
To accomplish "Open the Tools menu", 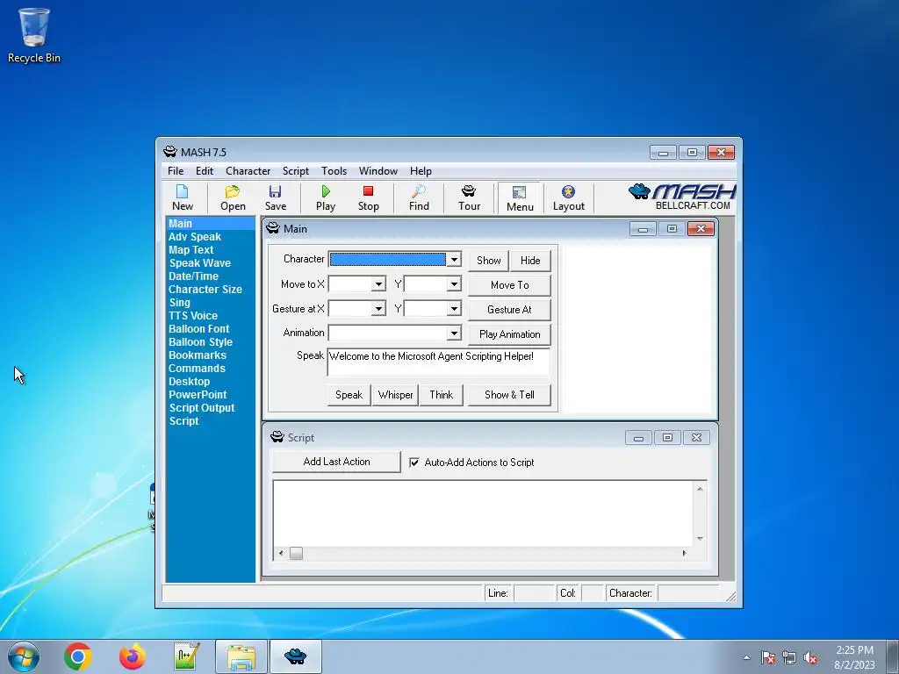I will click(x=334, y=171).
